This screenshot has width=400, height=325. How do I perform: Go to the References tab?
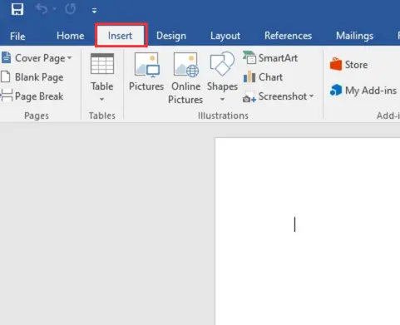tap(288, 36)
